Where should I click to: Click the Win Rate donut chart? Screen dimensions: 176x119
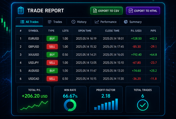click(x=70, y=105)
